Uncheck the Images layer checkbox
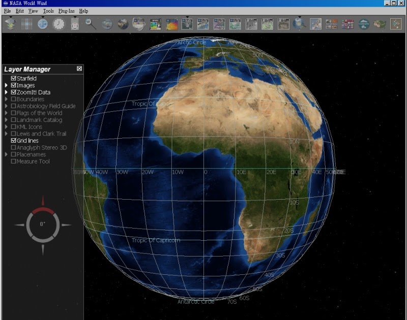Viewport: 407px width, 320px height. [x=14, y=85]
